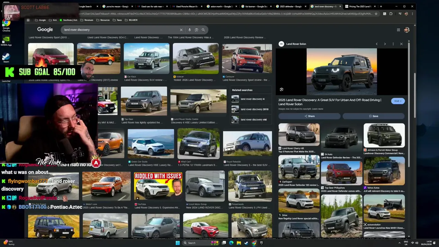Close the image preview panel
The height and width of the screenshot is (247, 439).
tap(401, 44)
